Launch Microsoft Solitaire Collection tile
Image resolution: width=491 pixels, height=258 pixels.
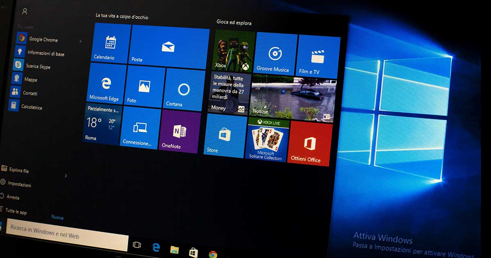pyautogui.click(x=267, y=139)
